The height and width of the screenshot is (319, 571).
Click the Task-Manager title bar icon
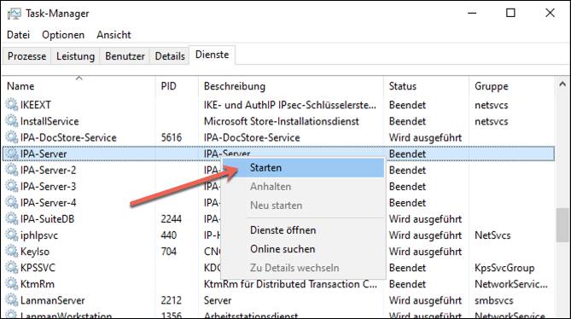(15, 14)
